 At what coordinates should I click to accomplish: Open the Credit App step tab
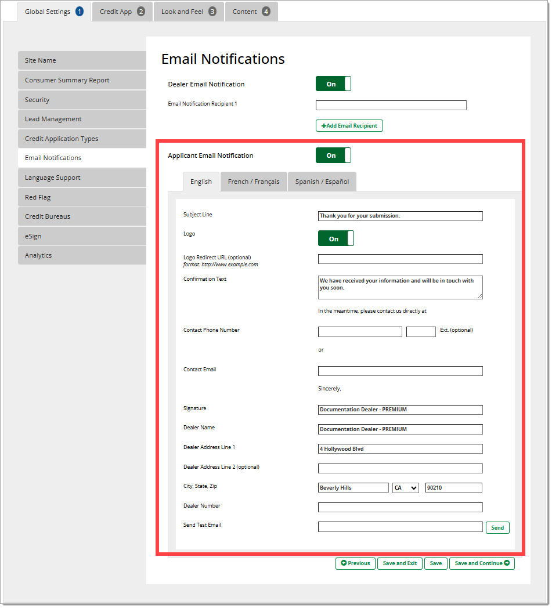pyautogui.click(x=122, y=12)
